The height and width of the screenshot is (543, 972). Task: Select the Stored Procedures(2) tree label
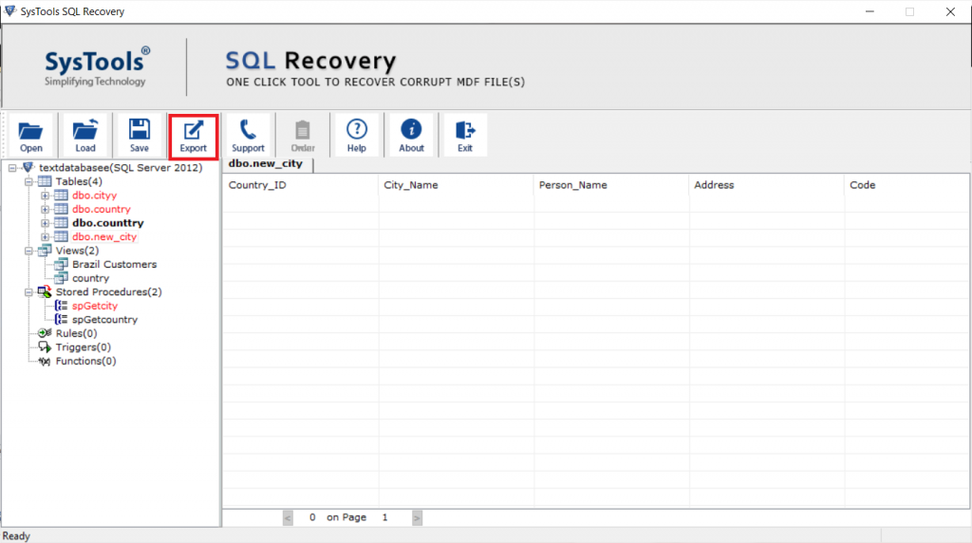click(x=108, y=291)
